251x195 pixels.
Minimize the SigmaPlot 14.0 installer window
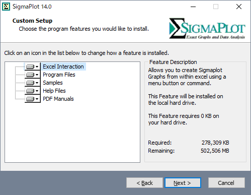coord(193,7)
